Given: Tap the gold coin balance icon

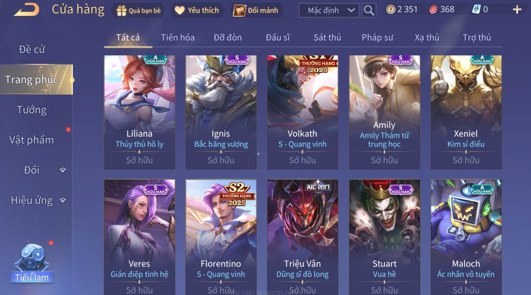Looking at the screenshot, I should [391, 10].
